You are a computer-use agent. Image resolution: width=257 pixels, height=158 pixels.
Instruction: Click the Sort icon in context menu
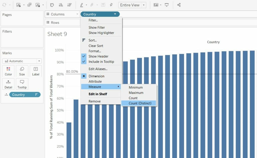[84, 40]
